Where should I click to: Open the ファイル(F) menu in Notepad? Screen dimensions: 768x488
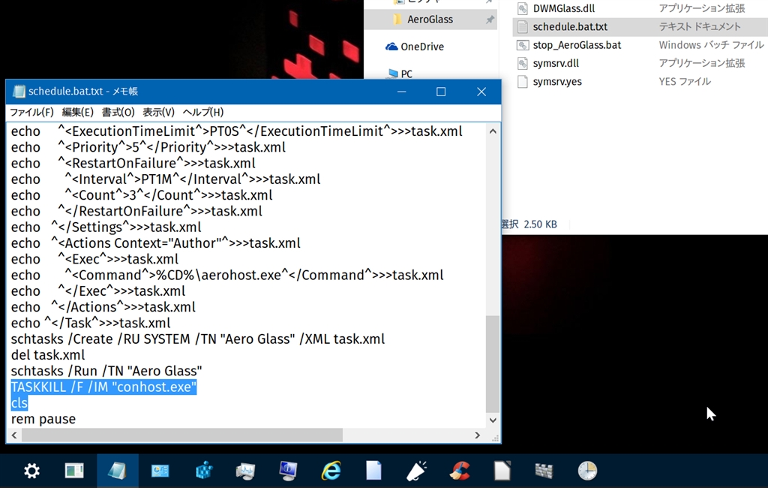pos(31,113)
